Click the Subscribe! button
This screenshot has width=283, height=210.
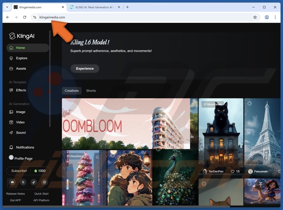[x=19, y=171]
